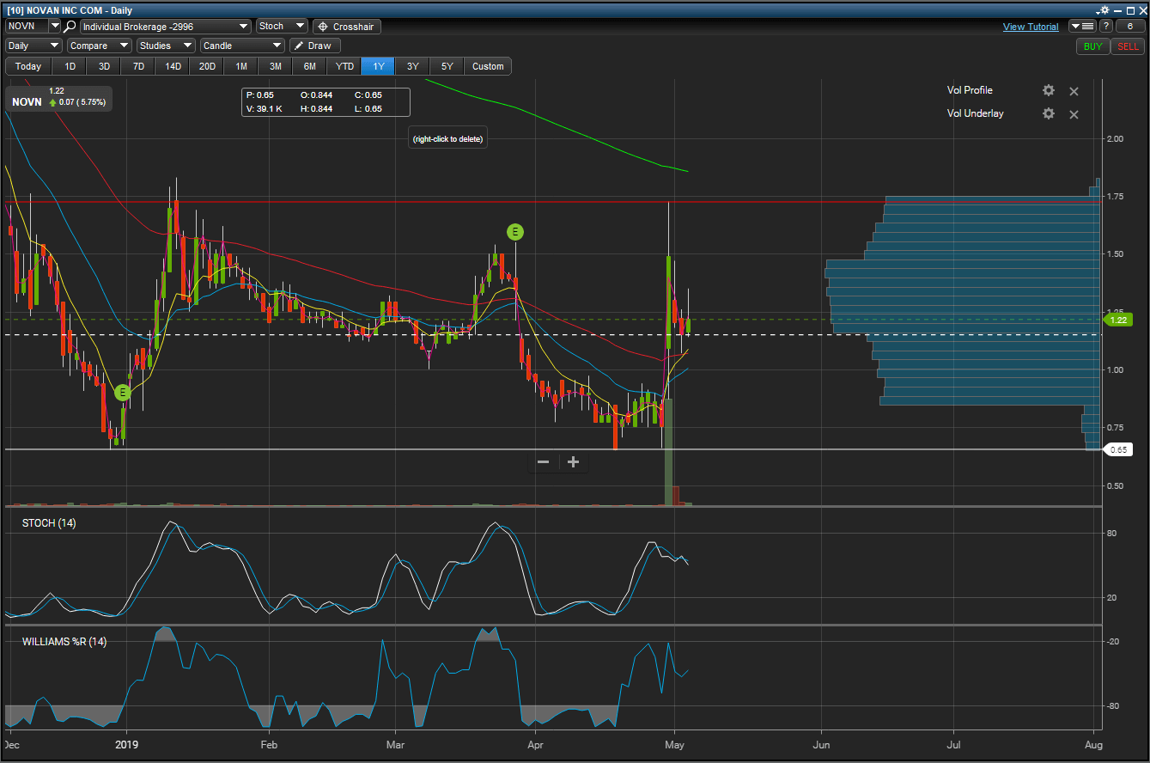Viewport: 1150px width, 763px height.
Task: Click the Vol Profile label
Action: (970, 90)
